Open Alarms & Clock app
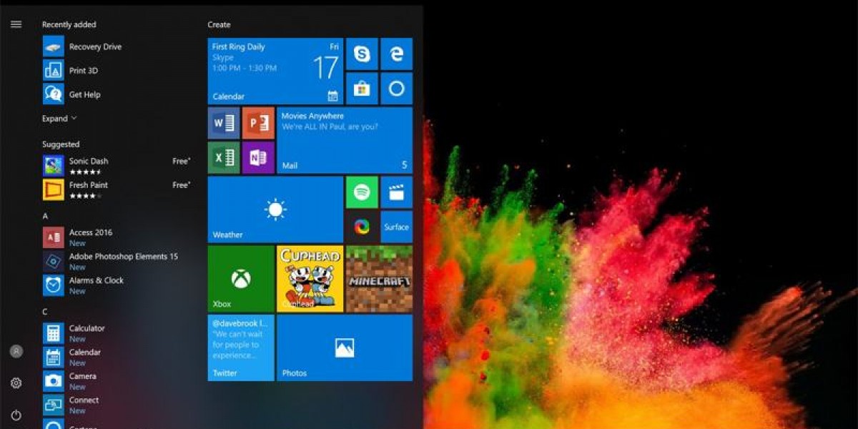The image size is (858, 429). pyautogui.click(x=118, y=285)
